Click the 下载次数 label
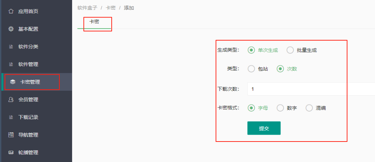This screenshot has height=162, width=375. (228, 89)
